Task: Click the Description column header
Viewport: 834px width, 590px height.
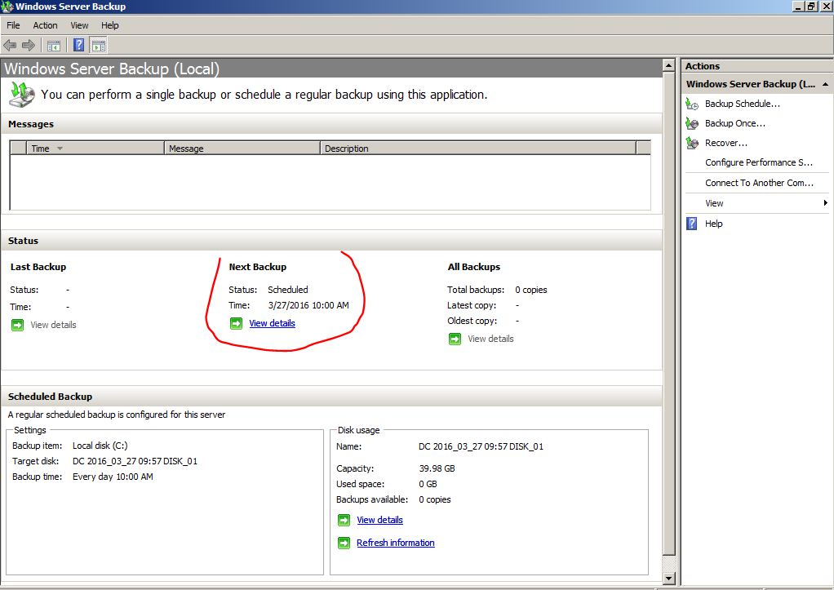Action: click(478, 149)
